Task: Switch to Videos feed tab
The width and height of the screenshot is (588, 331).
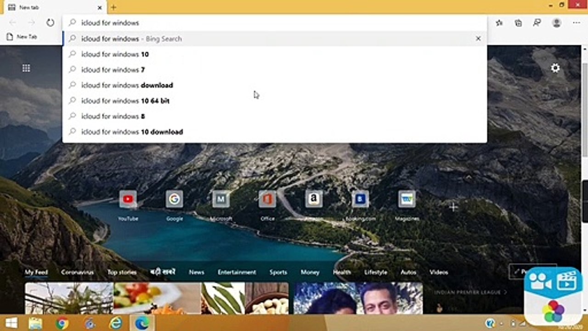Action: (439, 272)
